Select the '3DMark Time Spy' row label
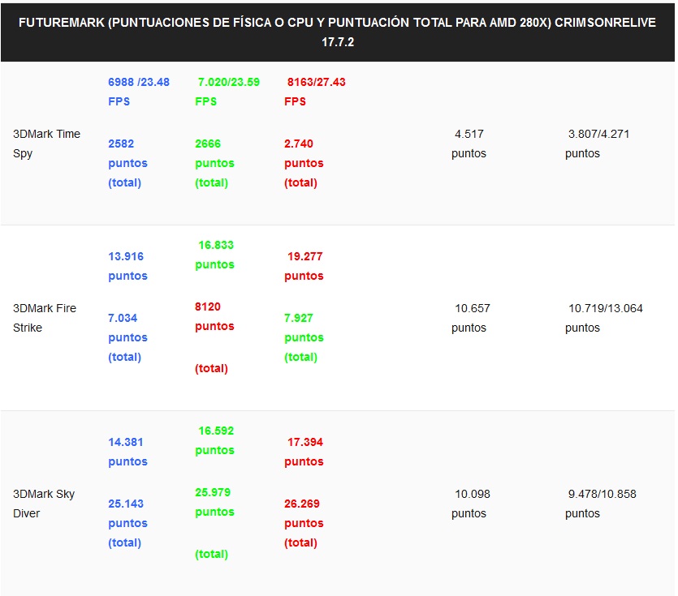678x596 pixels. 47,144
